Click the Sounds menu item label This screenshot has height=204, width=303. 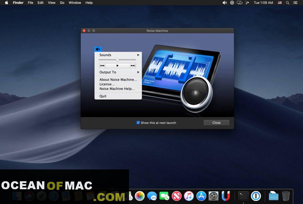coord(105,55)
